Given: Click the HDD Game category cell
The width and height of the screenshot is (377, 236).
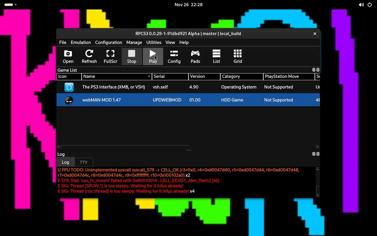Looking at the screenshot, I should (x=232, y=100).
